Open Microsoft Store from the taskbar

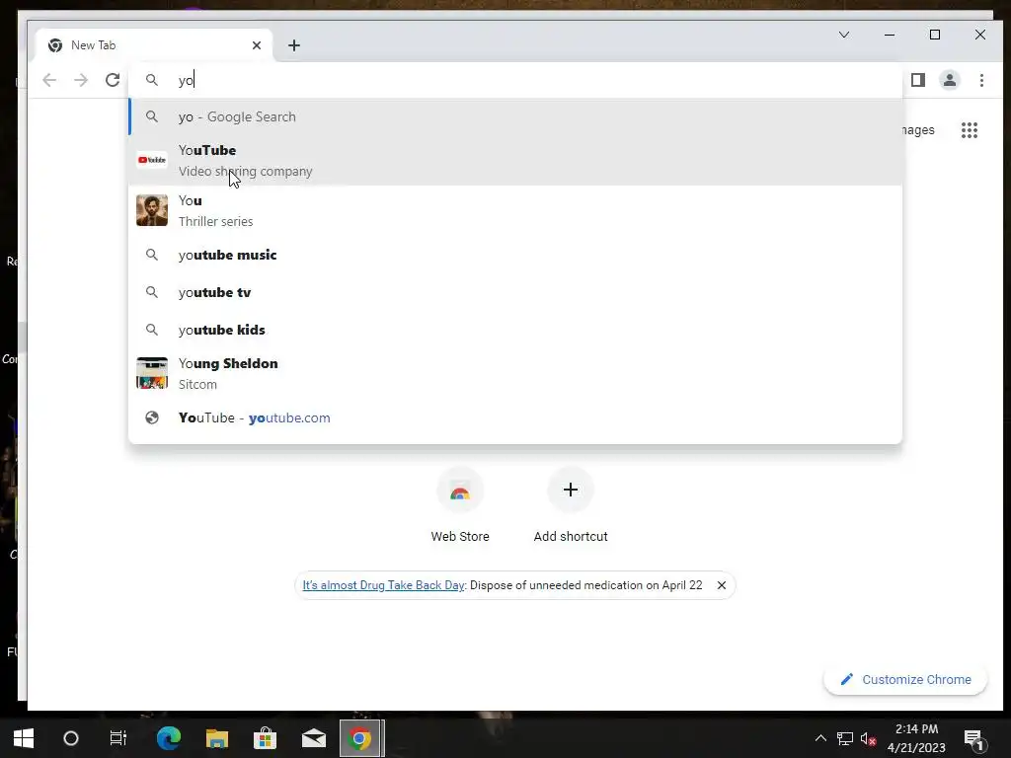[x=265, y=738]
